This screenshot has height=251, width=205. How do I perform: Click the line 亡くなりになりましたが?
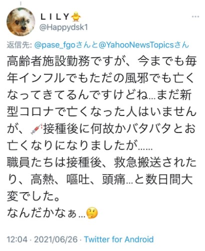click(x=80, y=146)
